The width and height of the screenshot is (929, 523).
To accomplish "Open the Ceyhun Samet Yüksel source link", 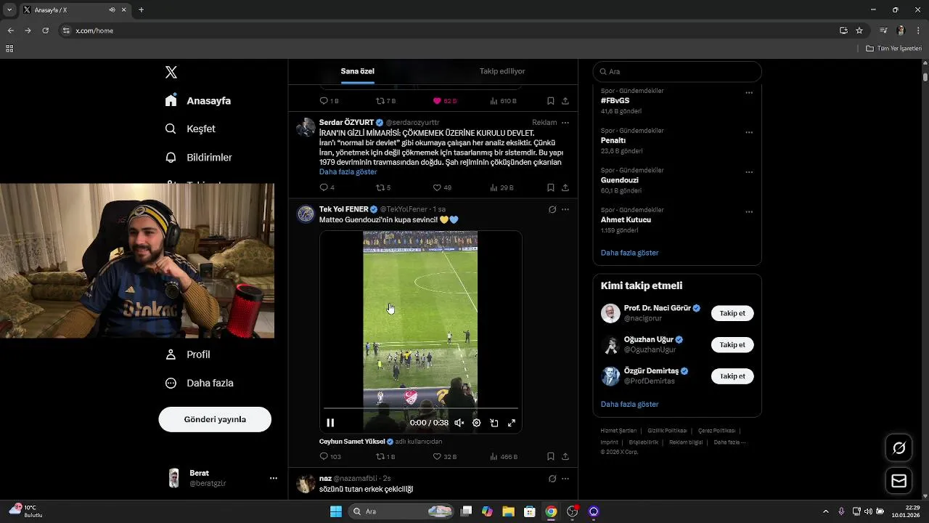I will [x=356, y=442].
